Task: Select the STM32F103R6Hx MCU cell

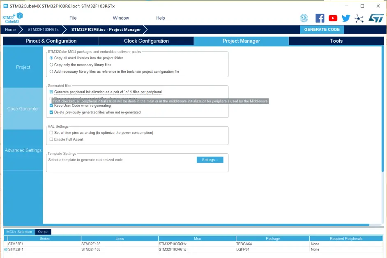Action: [x=197, y=244]
